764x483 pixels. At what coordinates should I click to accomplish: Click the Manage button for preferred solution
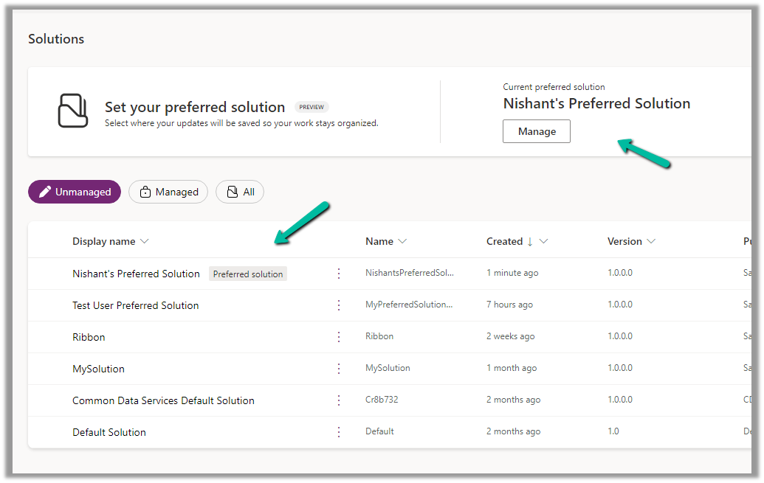click(537, 131)
